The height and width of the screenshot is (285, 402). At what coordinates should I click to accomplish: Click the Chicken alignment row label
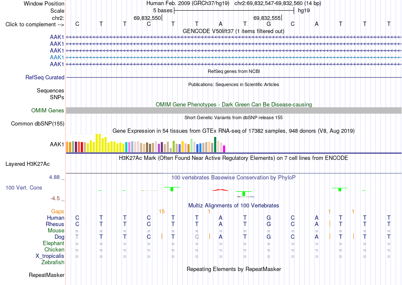coord(54,249)
